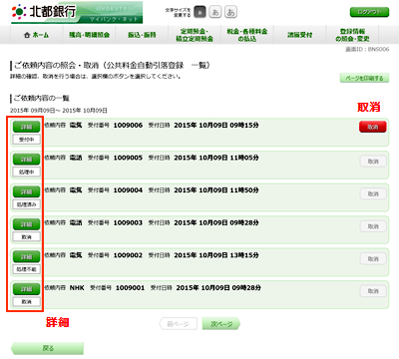Open 詳細 for receipt number 1009001
Viewport: 399px width, 359px height.
27,289
